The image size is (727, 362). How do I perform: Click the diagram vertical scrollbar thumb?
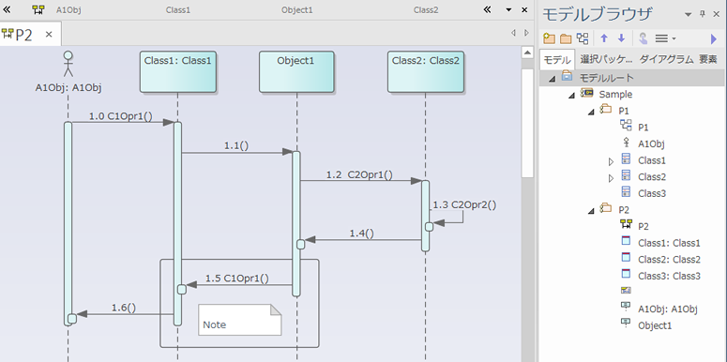(x=527, y=123)
